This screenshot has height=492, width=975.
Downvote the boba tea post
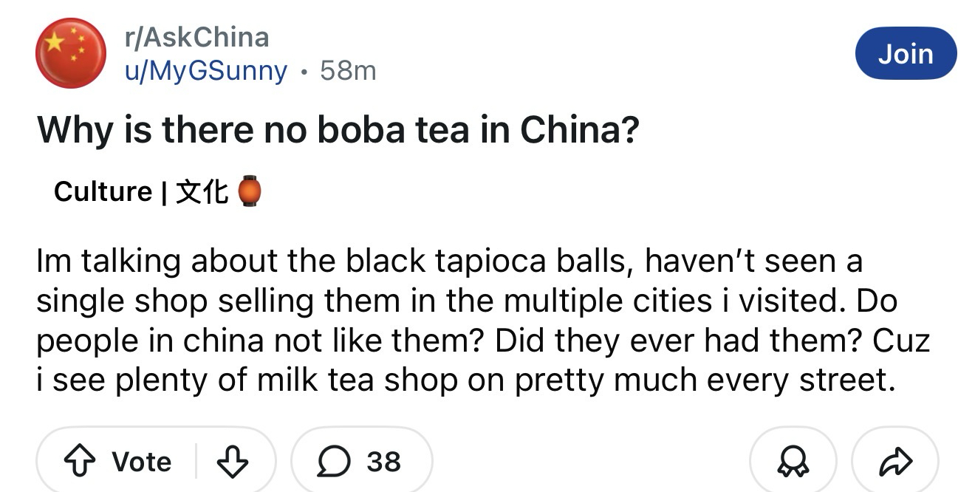click(233, 462)
